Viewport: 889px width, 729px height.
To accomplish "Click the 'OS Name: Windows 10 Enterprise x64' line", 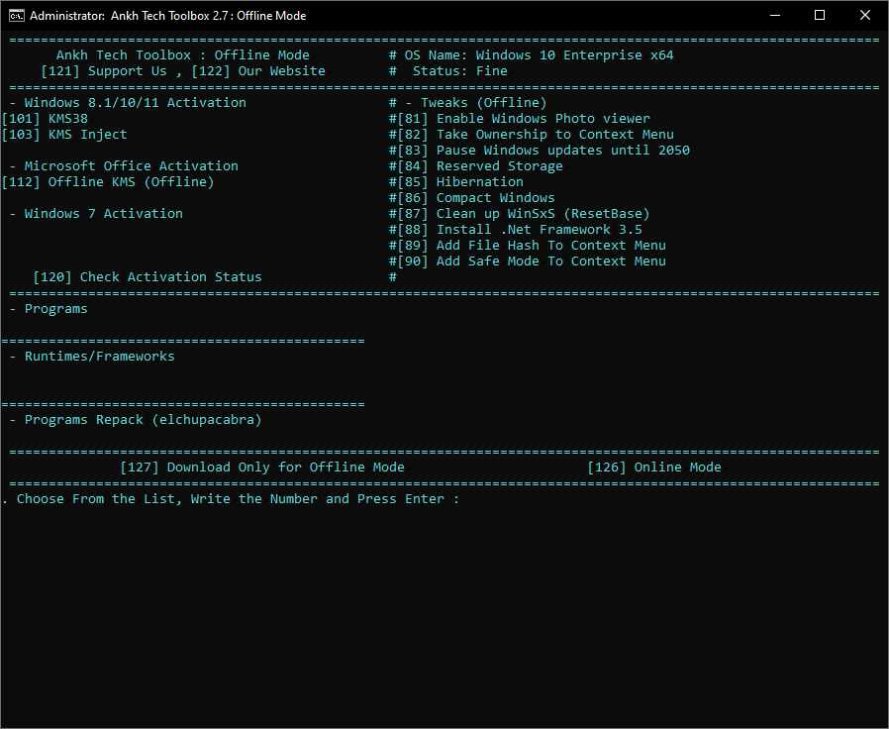I will [539, 55].
